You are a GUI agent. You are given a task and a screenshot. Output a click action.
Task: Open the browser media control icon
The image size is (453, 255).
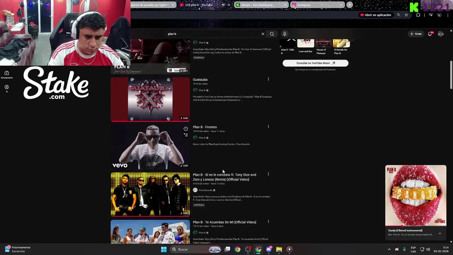click(431, 15)
